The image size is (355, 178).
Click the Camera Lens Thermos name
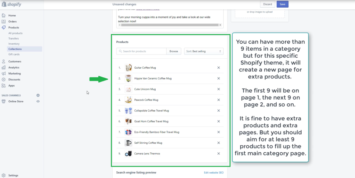click(147, 154)
